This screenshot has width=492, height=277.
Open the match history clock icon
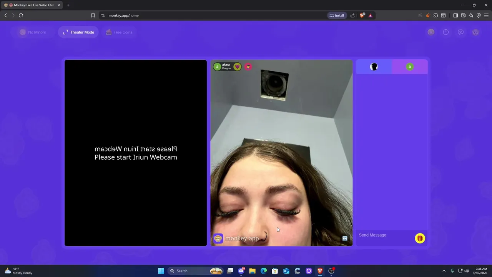point(446,32)
